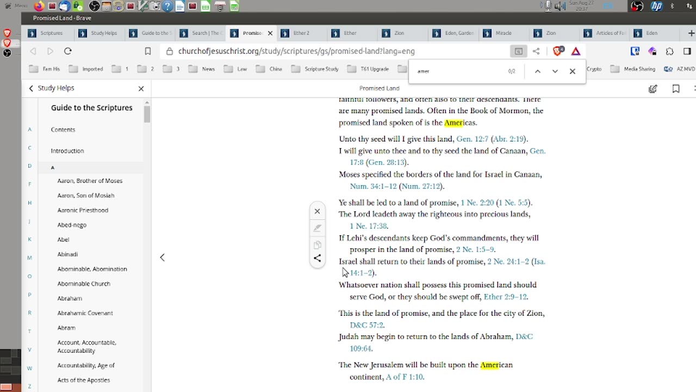Open Contents in Guide to the Scriptures
Image resolution: width=696 pixels, height=392 pixels.
63,130
